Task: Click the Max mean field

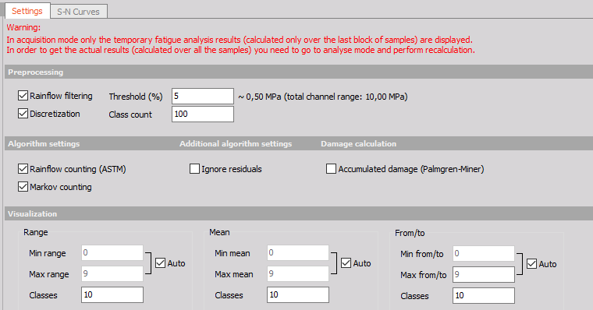Action: point(298,273)
